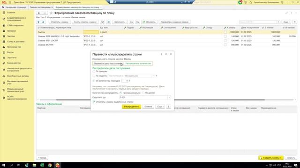
Task: Switch to Заказы поставщикам tab
Action: [x=40, y=7]
